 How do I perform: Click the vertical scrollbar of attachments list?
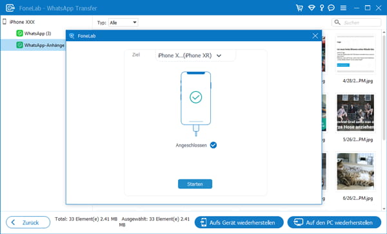384,87
